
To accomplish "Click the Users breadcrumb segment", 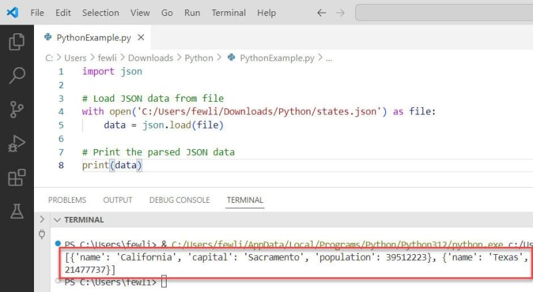I will tap(75, 58).
